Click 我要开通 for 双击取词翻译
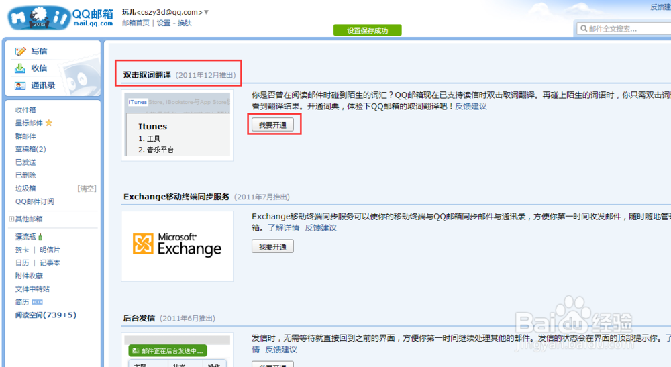Image resolution: width=671 pixels, height=367 pixels. click(x=272, y=125)
